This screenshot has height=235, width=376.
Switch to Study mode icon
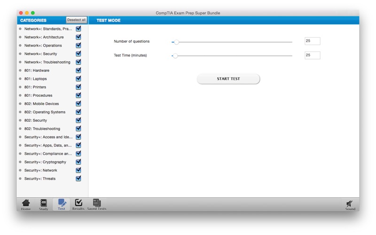[43, 204]
